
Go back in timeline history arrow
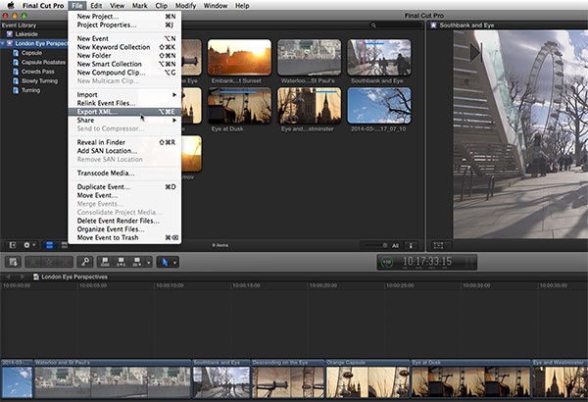[8, 276]
